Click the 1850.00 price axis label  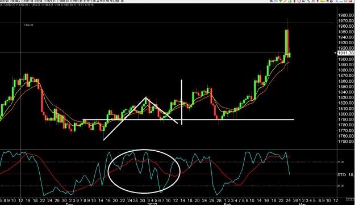pos(346,87)
